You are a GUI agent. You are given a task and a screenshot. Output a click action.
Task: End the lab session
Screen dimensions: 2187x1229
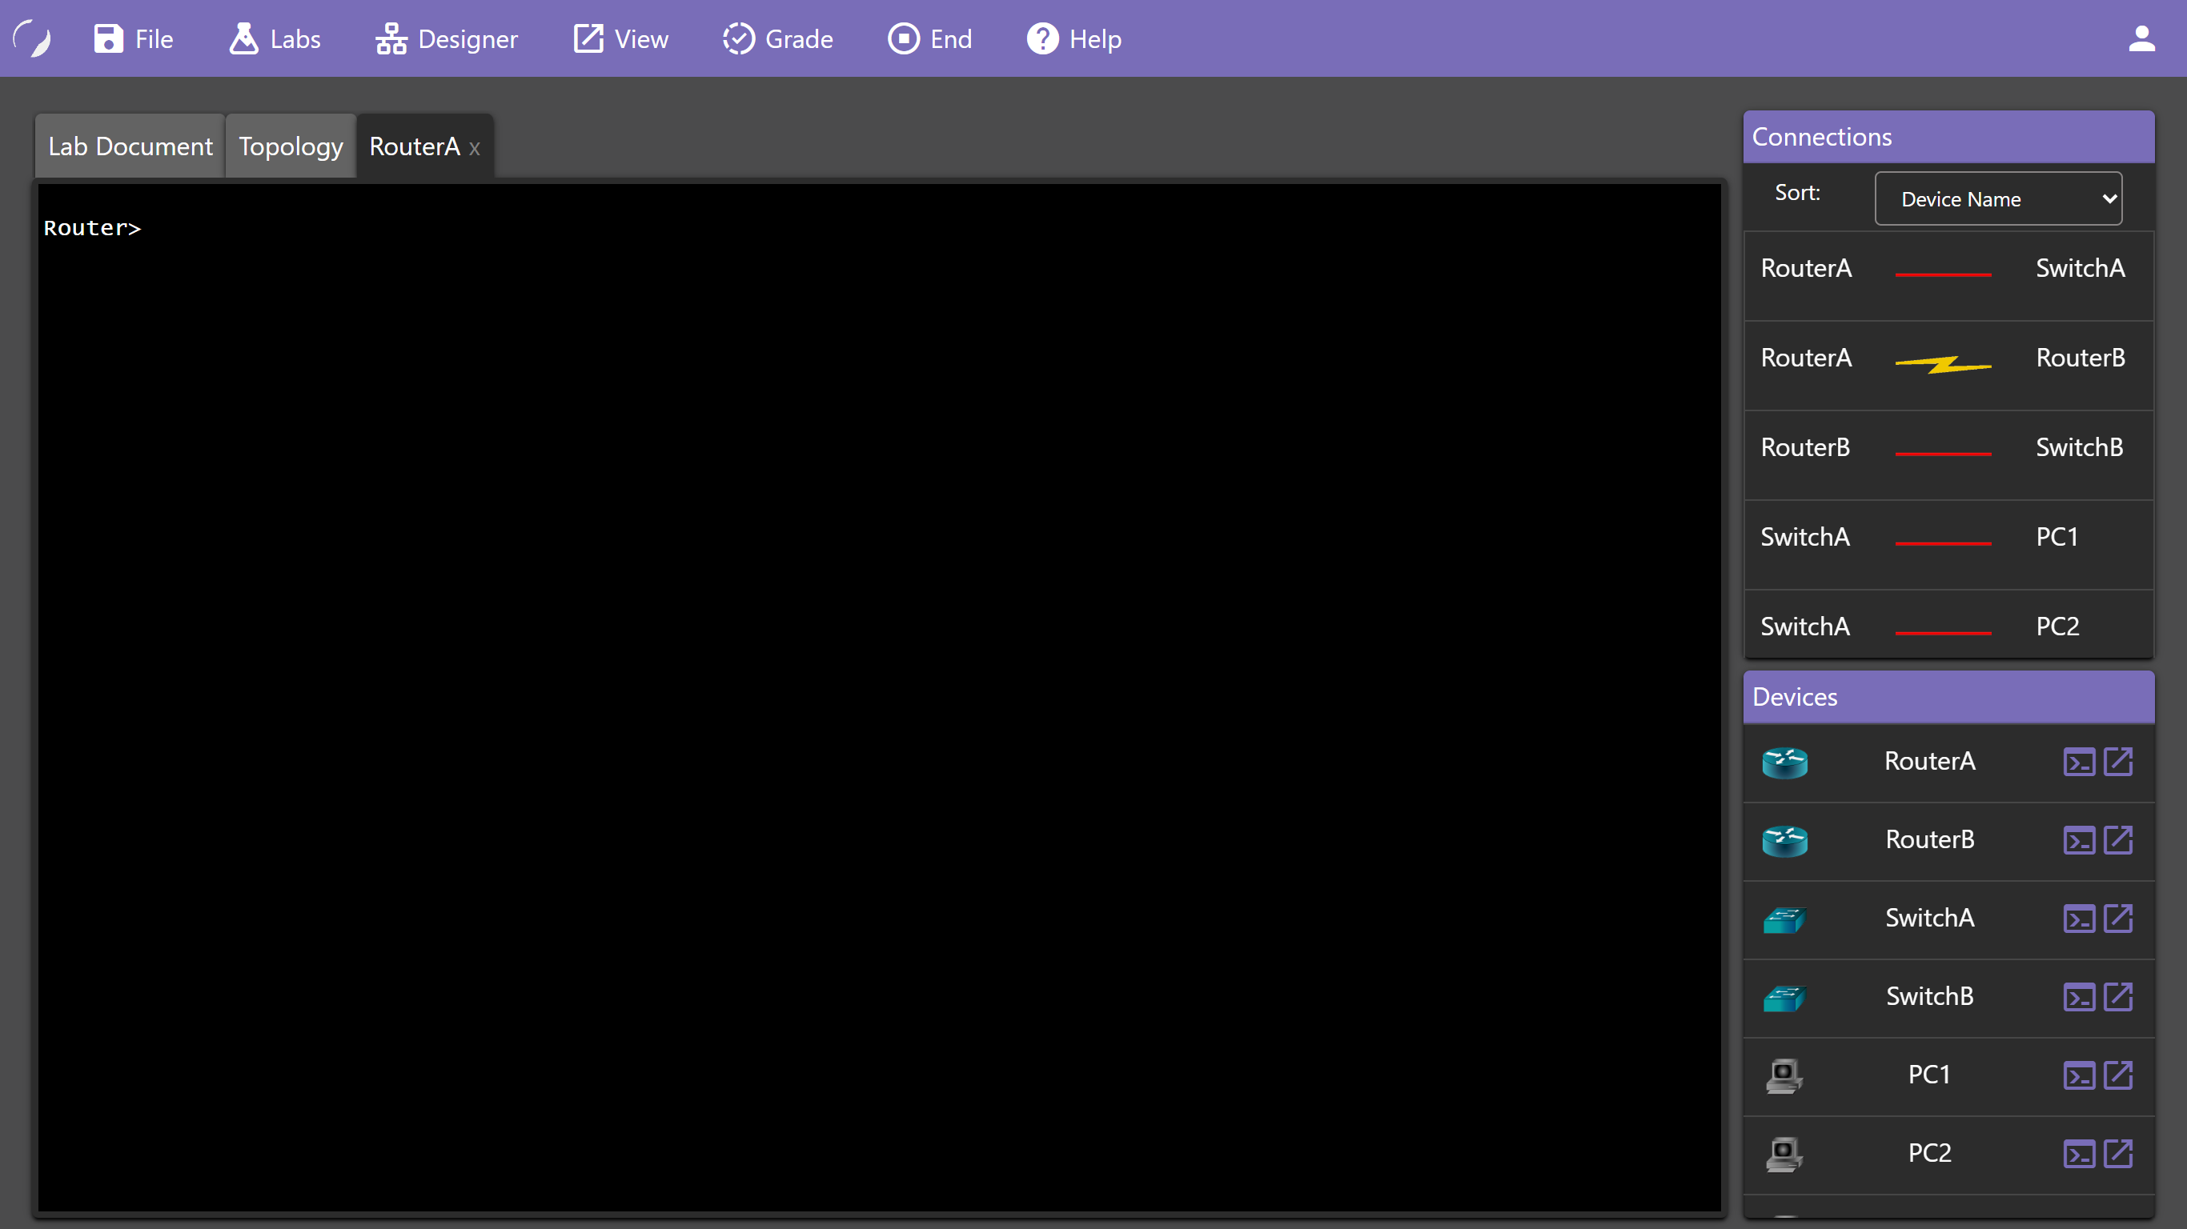(x=929, y=39)
